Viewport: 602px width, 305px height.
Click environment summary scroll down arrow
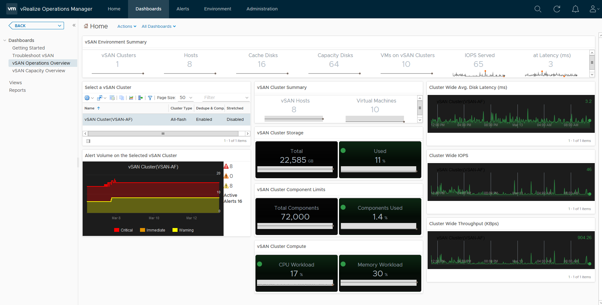[x=592, y=75]
